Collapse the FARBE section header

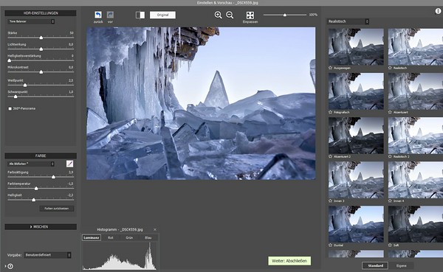pos(41,156)
